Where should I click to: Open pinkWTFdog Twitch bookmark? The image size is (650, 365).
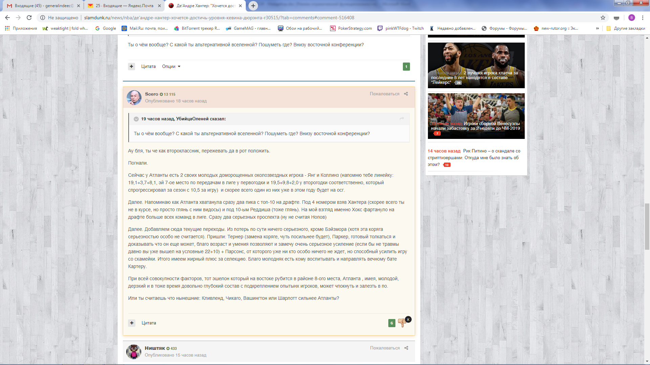401,28
